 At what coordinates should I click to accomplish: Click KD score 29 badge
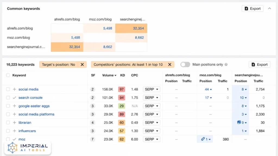(121, 106)
